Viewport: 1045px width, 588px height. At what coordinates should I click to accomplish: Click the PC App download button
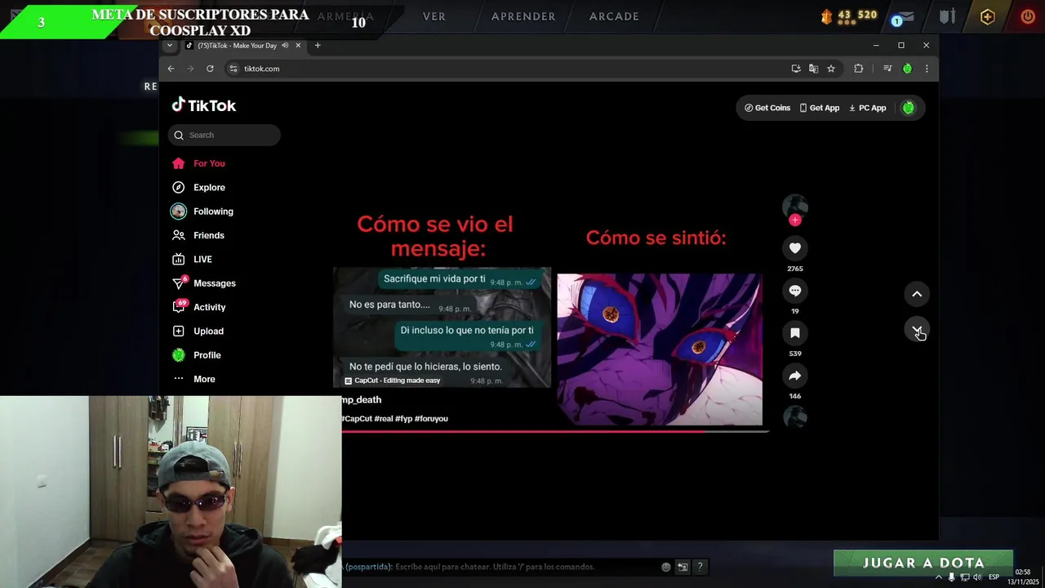tap(867, 108)
